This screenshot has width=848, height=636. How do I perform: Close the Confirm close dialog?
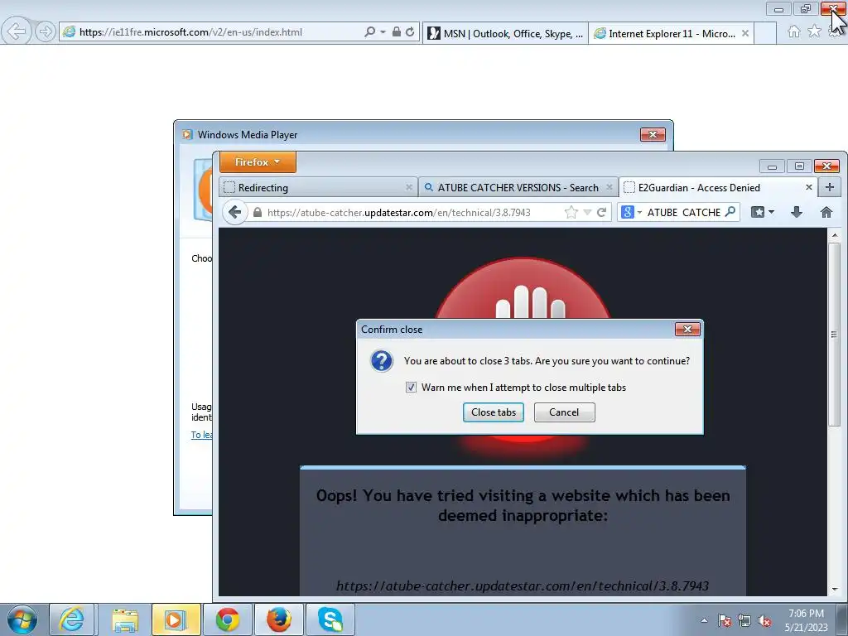pos(687,330)
